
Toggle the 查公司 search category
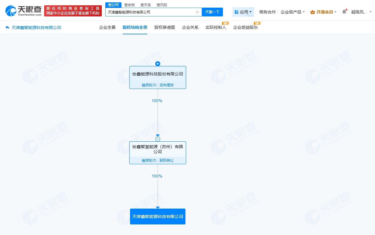pyautogui.click(x=113, y=5)
